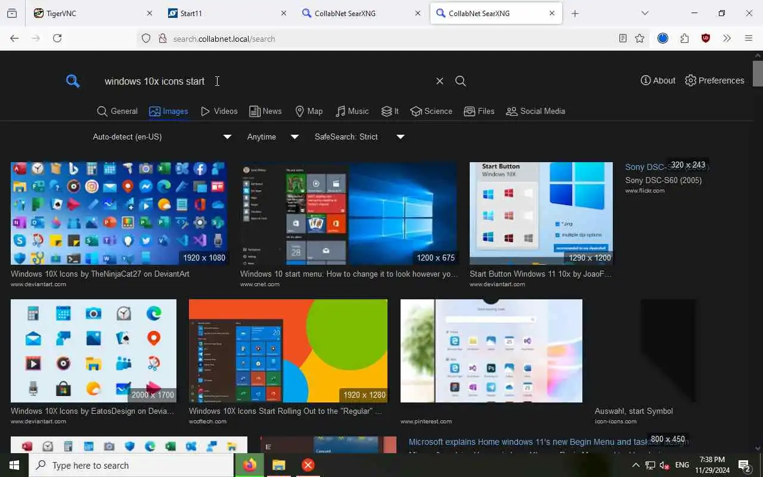This screenshot has height=477, width=763.
Task: Open the Firefox application menu
Action: click(x=749, y=38)
